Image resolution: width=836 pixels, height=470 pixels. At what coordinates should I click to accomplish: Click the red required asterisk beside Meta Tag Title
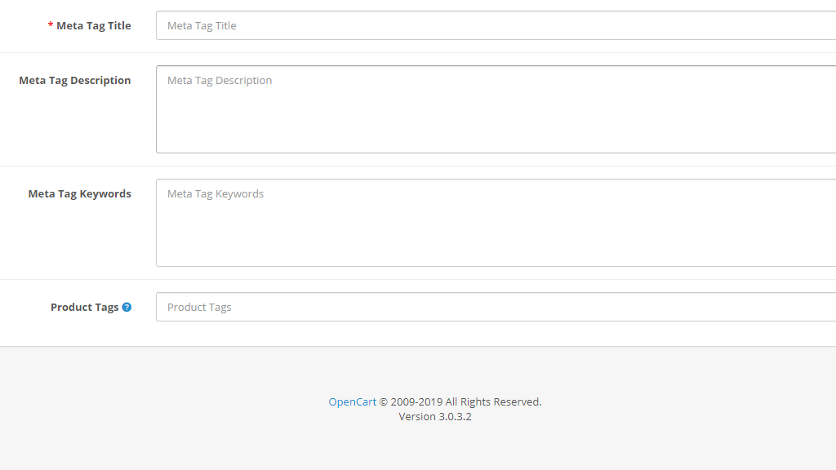pyautogui.click(x=50, y=25)
